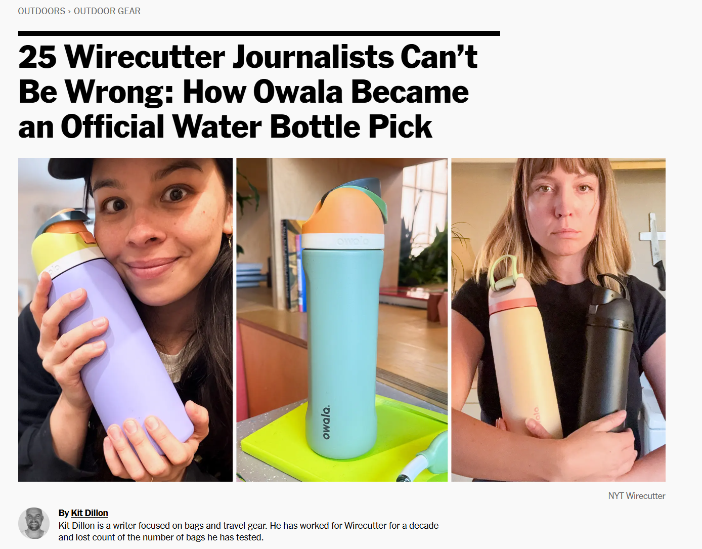The image size is (702, 549).
Task: Open center photo of teal Owala bottle
Action: click(342, 320)
